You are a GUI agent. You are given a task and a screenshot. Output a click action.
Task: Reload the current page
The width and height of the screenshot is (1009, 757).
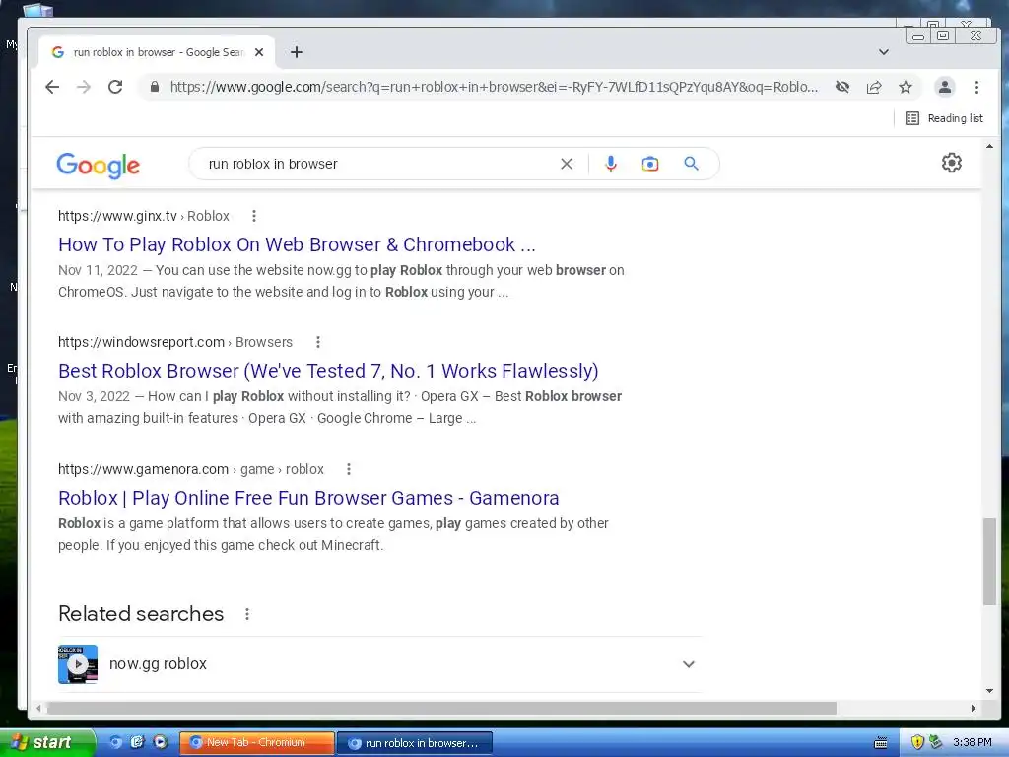click(x=115, y=87)
